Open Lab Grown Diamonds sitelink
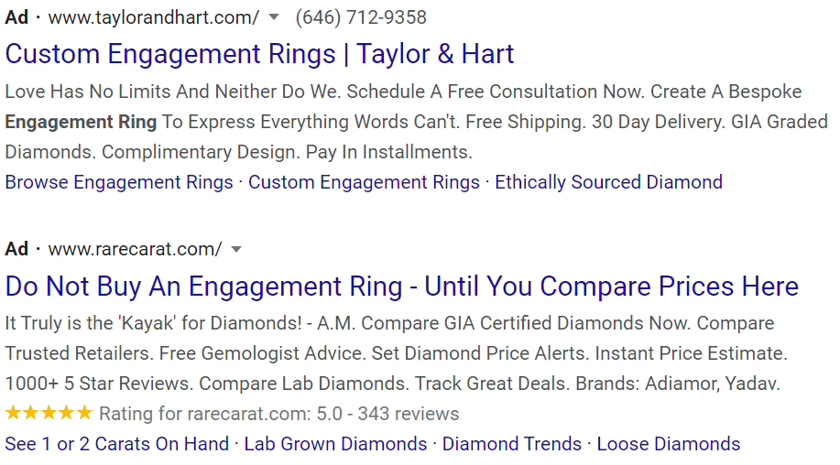This screenshot has width=840, height=465. (335, 444)
